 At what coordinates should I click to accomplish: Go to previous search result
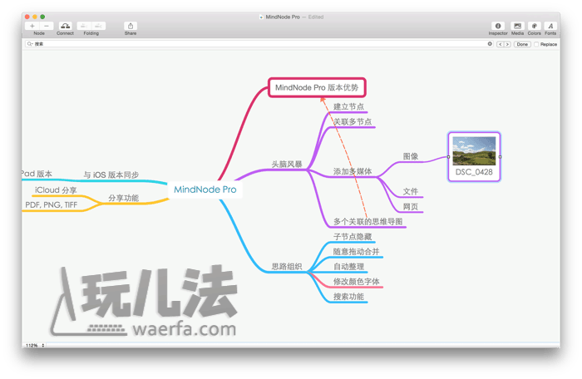[500, 44]
